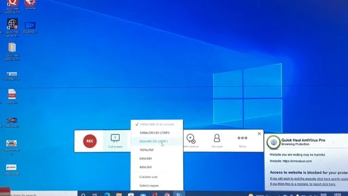348x196 pixels.
Task: Click the Cortana circle icon on taskbar
Action: pos(83,194)
